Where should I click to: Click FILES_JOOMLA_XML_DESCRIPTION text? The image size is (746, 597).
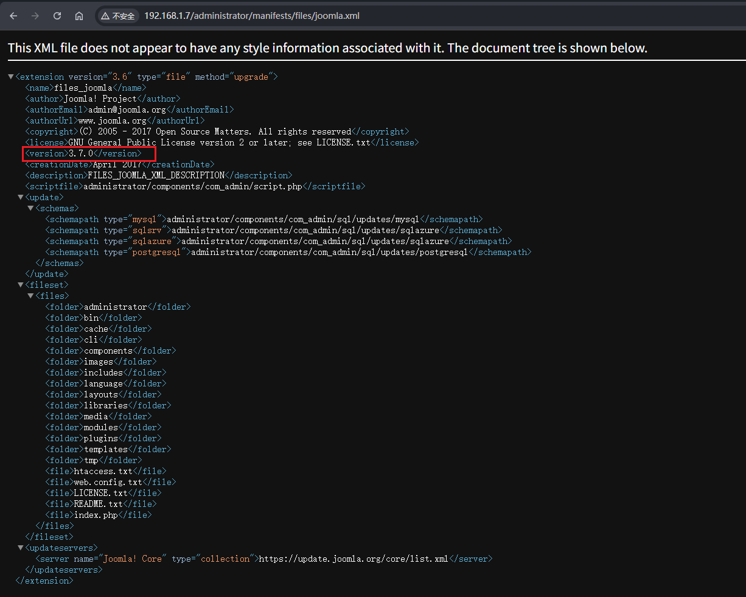pyautogui.click(x=156, y=175)
